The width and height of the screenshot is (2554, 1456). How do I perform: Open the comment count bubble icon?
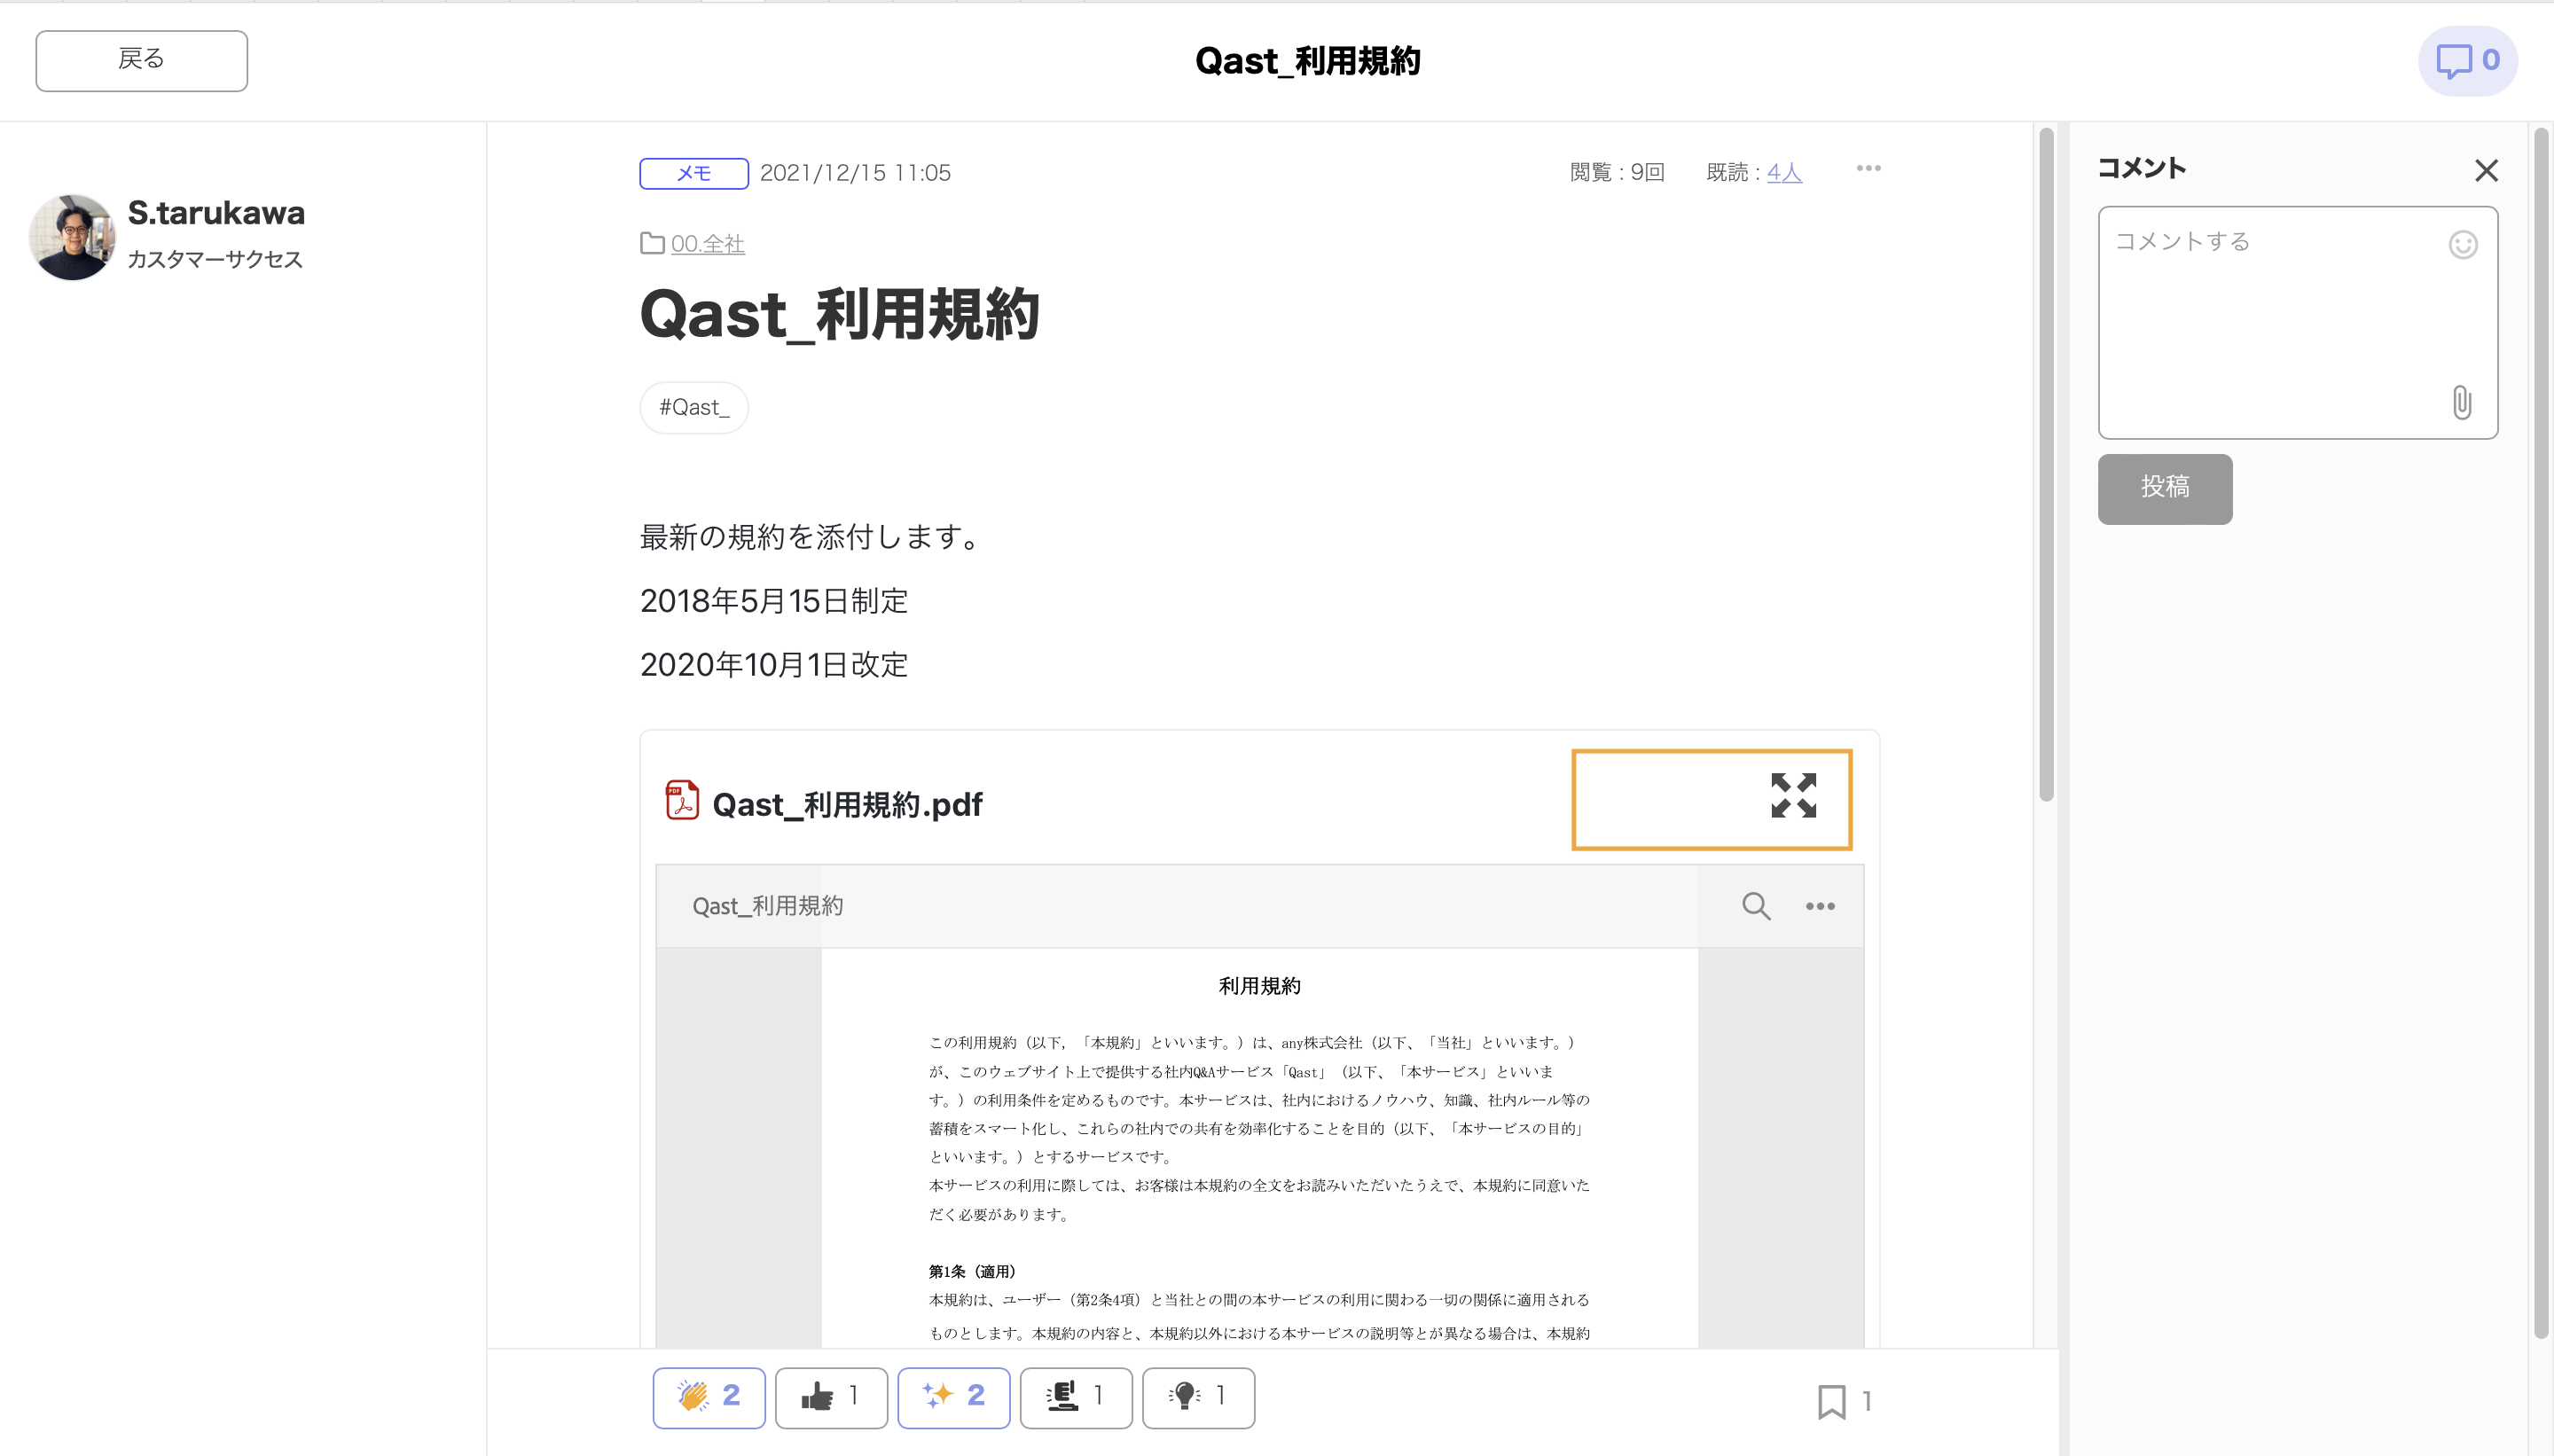[2467, 60]
